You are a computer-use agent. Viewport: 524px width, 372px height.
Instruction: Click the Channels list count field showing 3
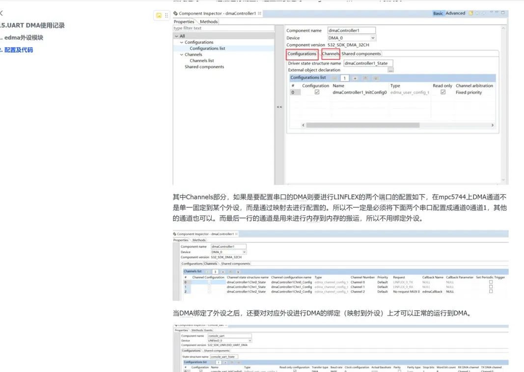[x=215, y=272]
